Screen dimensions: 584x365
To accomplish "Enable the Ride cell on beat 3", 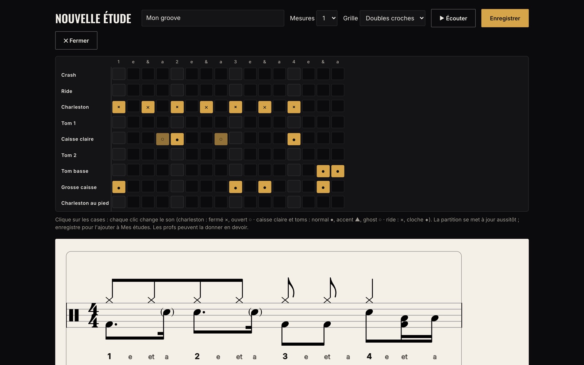I will (x=235, y=90).
